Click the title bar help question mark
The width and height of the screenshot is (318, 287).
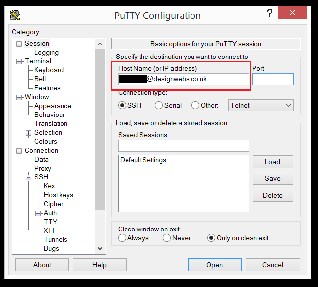(269, 13)
